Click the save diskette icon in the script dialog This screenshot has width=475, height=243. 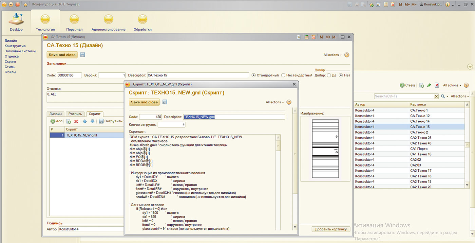(x=165, y=102)
